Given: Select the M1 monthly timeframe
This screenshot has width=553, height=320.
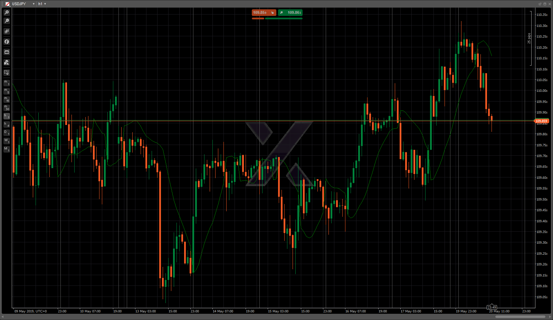Looking at the screenshot, I should point(7,149).
